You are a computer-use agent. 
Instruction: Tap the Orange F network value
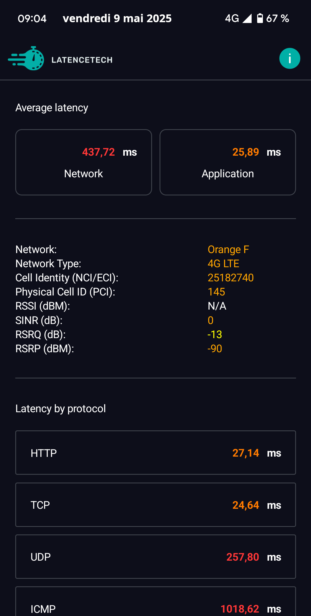coord(228,250)
